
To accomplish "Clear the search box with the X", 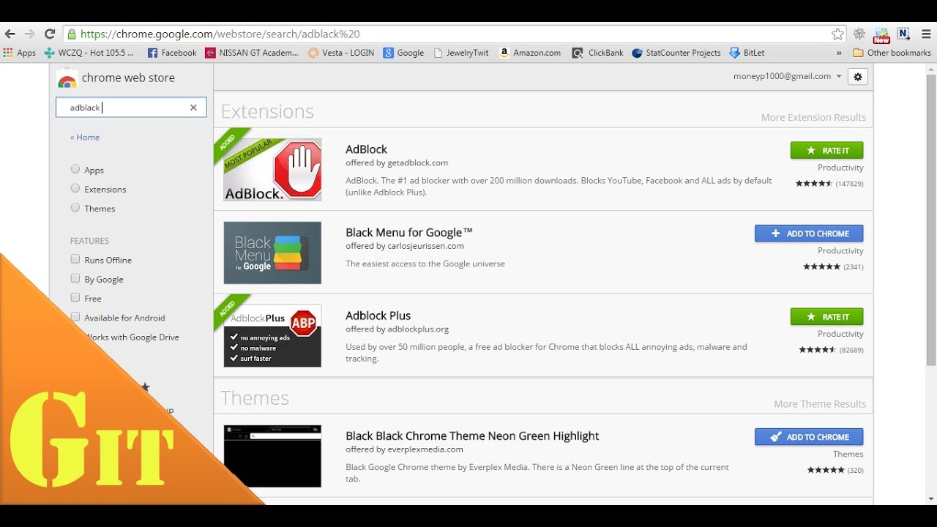I will click(x=193, y=108).
